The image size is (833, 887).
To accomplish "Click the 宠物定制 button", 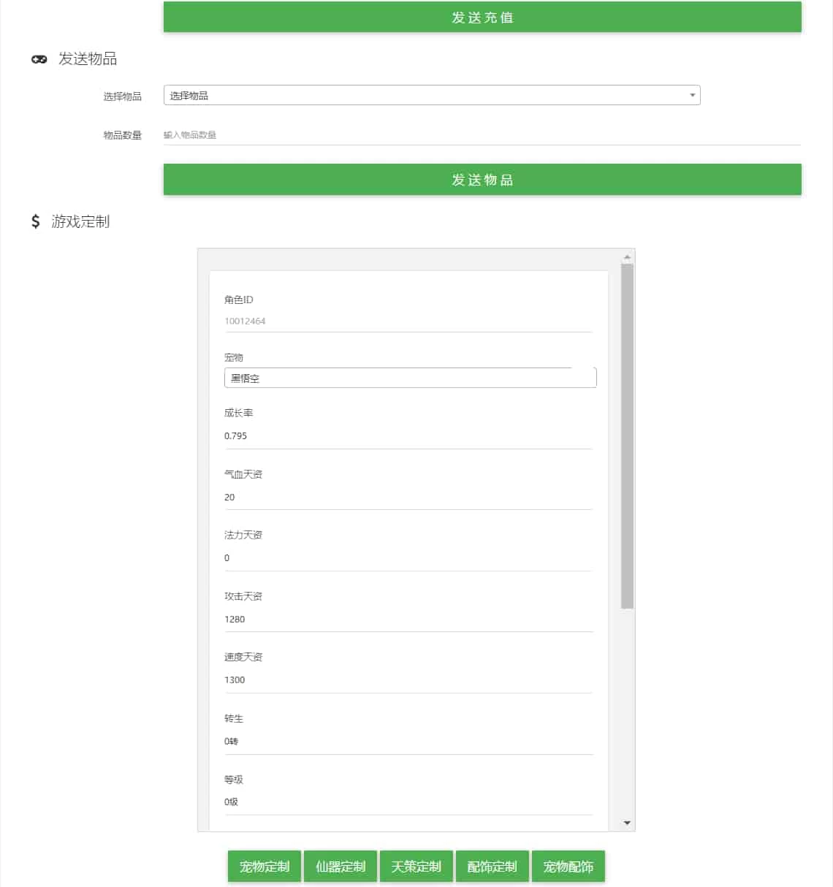I will click(265, 867).
